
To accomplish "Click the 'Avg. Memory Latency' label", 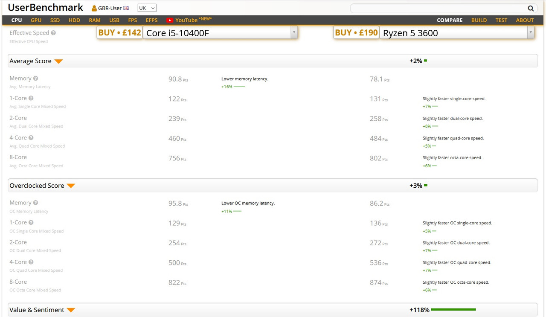I will click(30, 87).
